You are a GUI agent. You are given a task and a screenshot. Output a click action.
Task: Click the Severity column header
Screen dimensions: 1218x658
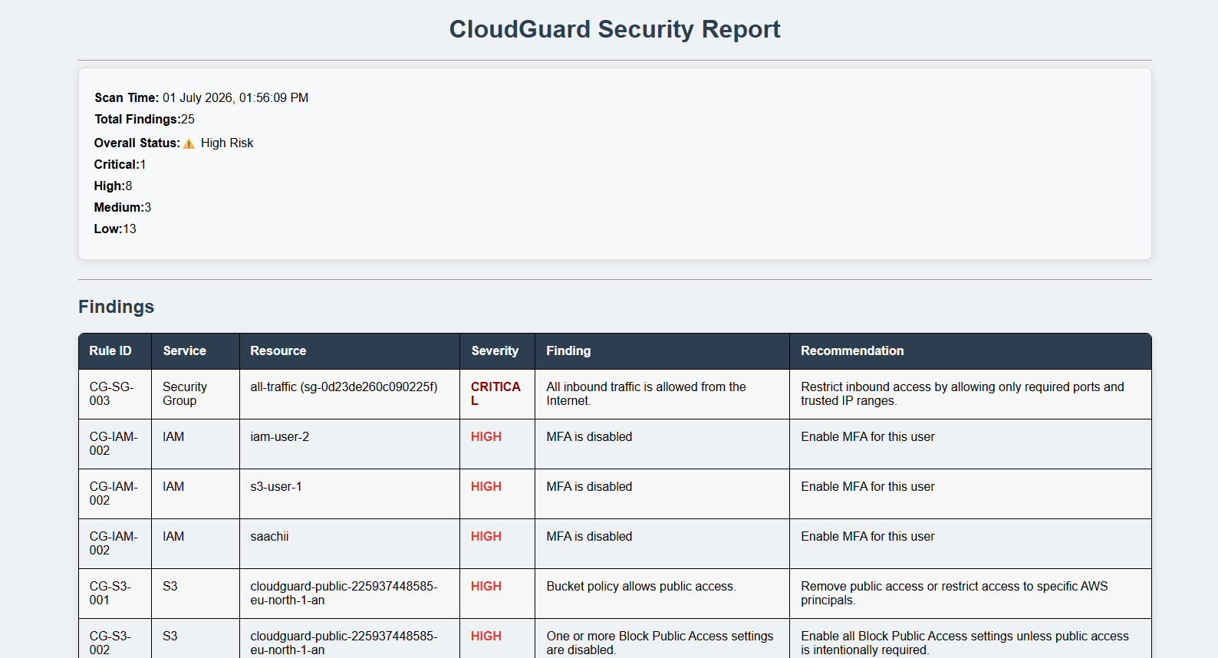click(x=498, y=351)
